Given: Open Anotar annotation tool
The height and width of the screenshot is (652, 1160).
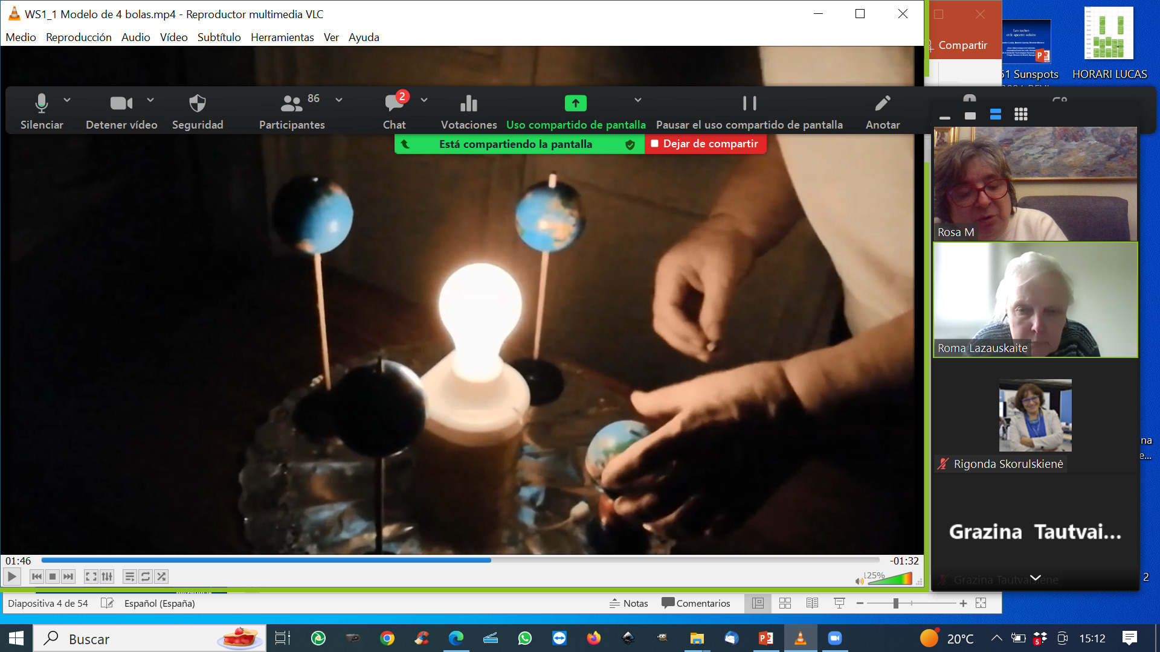Looking at the screenshot, I should pyautogui.click(x=883, y=111).
